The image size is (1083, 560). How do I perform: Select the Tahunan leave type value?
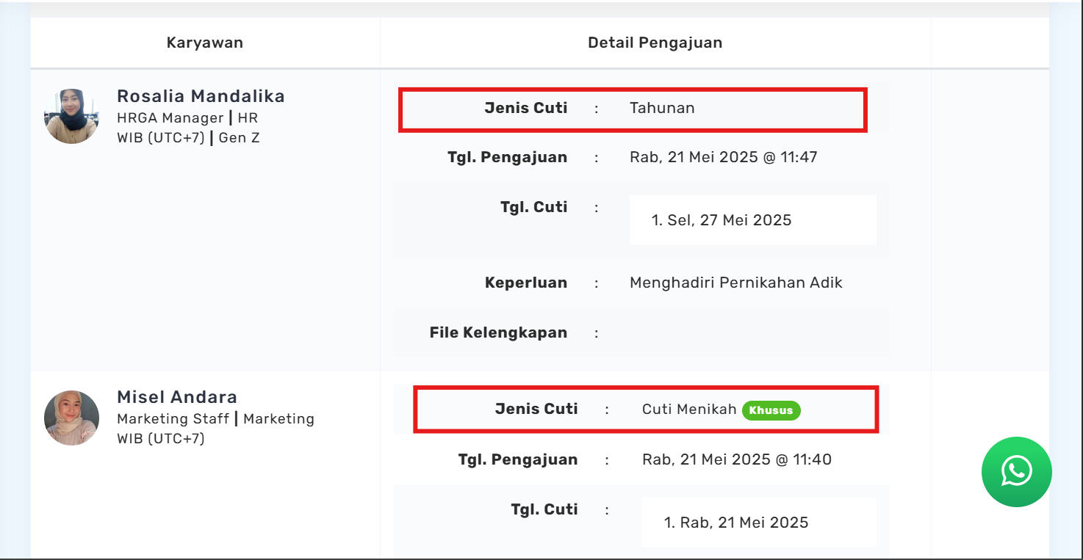point(662,108)
